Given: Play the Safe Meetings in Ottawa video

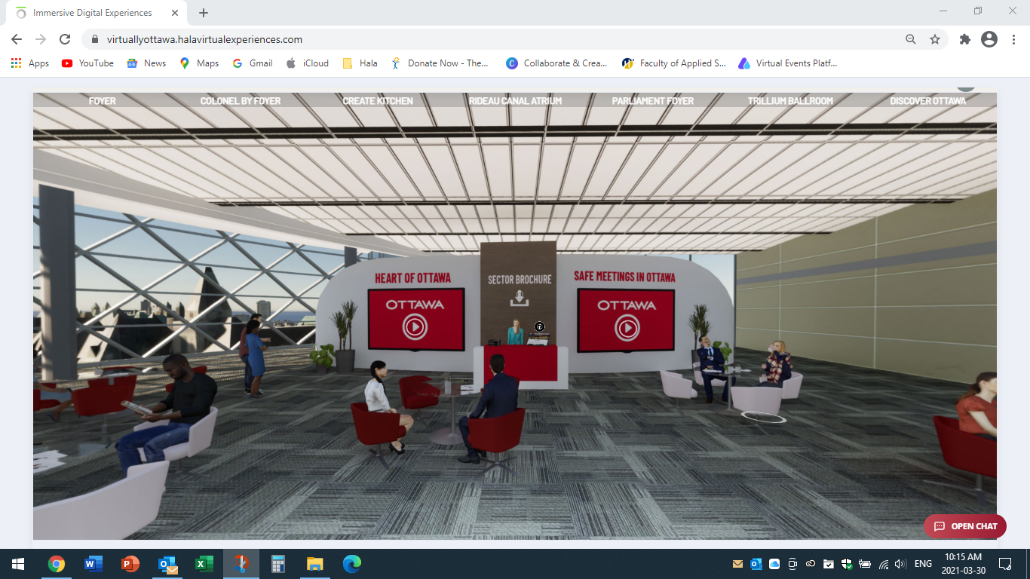Looking at the screenshot, I should point(626,327).
